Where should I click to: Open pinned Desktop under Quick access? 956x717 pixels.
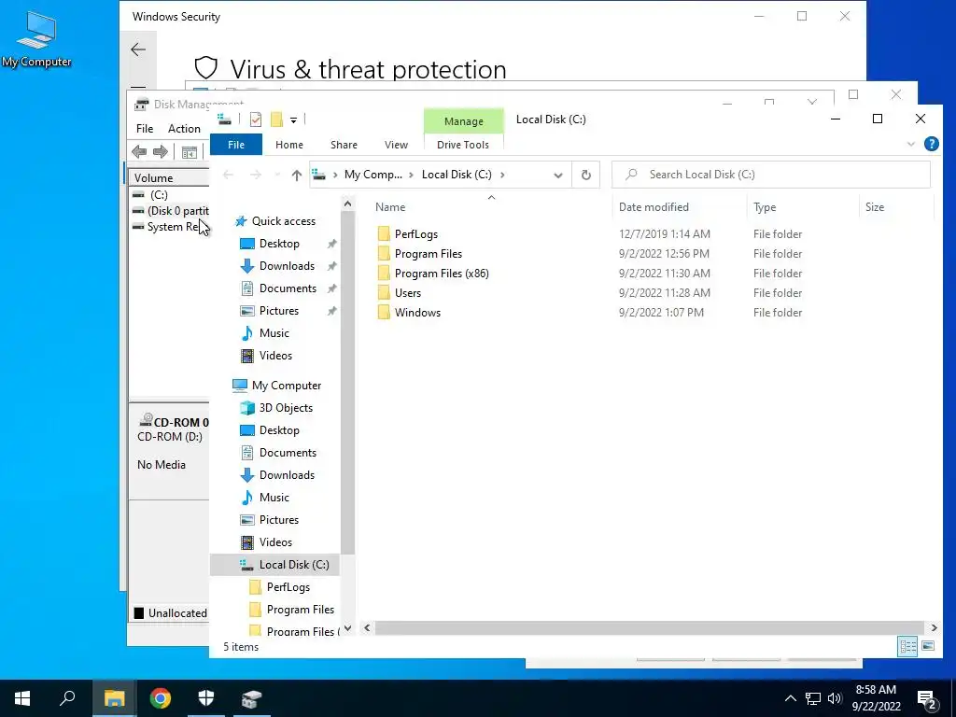pyautogui.click(x=279, y=244)
